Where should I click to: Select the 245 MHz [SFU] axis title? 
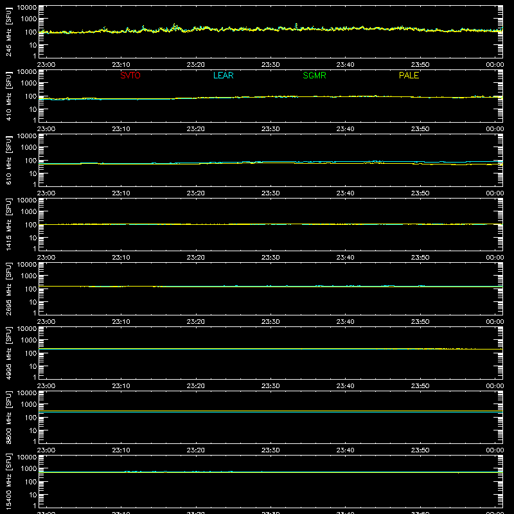tap(8, 32)
